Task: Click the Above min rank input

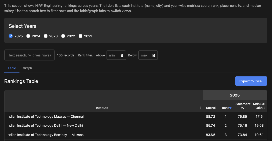Action: 113,55
